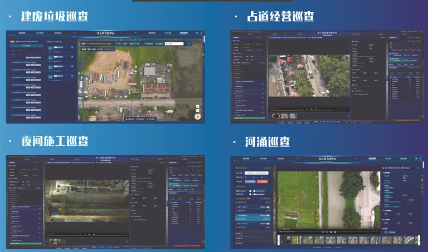Click the first image file icon in the construction waste results list

(51, 48)
